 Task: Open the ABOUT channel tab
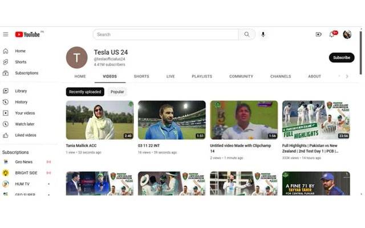click(x=314, y=76)
